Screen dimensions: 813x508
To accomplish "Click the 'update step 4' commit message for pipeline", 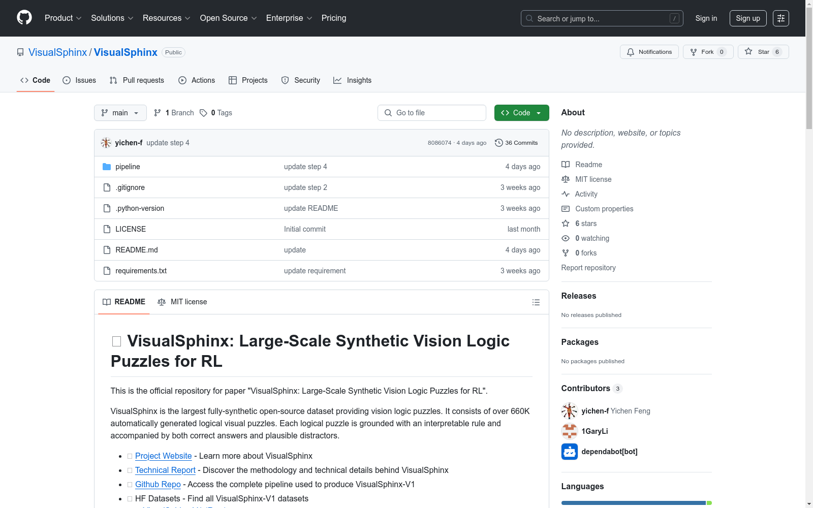I will tap(305, 167).
